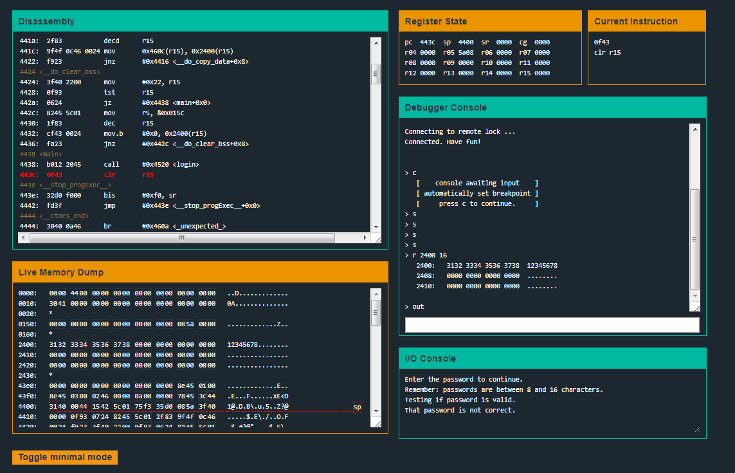Screen dimensions: 735x473
Task: Click the Current Instruction header
Action: click(646, 21)
